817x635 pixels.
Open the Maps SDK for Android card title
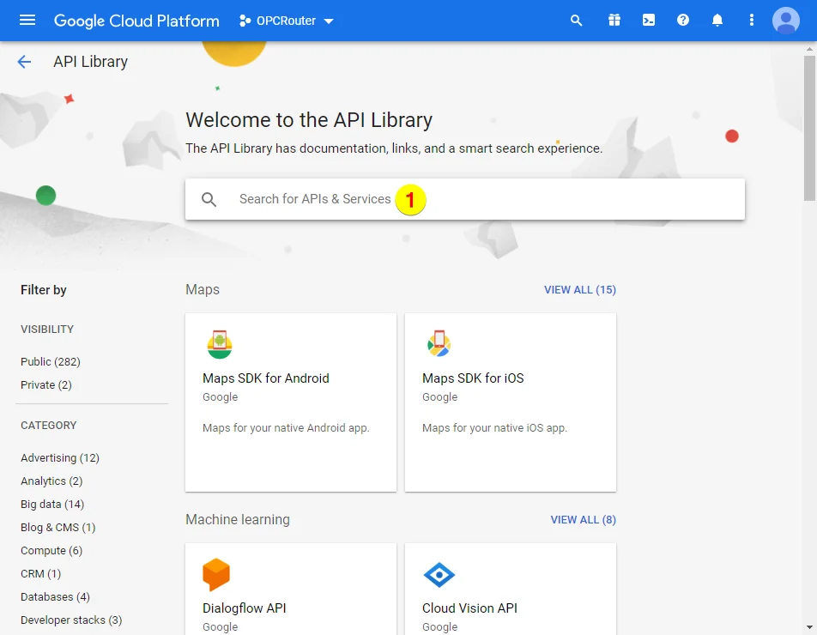266,378
